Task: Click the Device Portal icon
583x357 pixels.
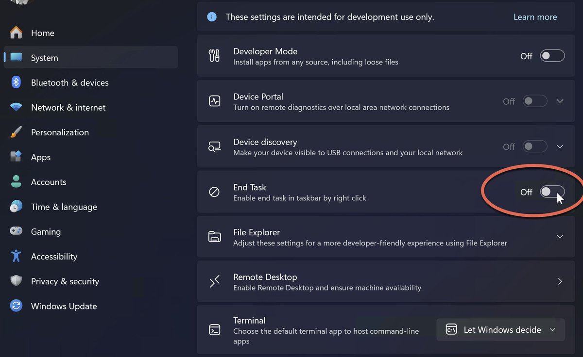Action: tap(214, 101)
